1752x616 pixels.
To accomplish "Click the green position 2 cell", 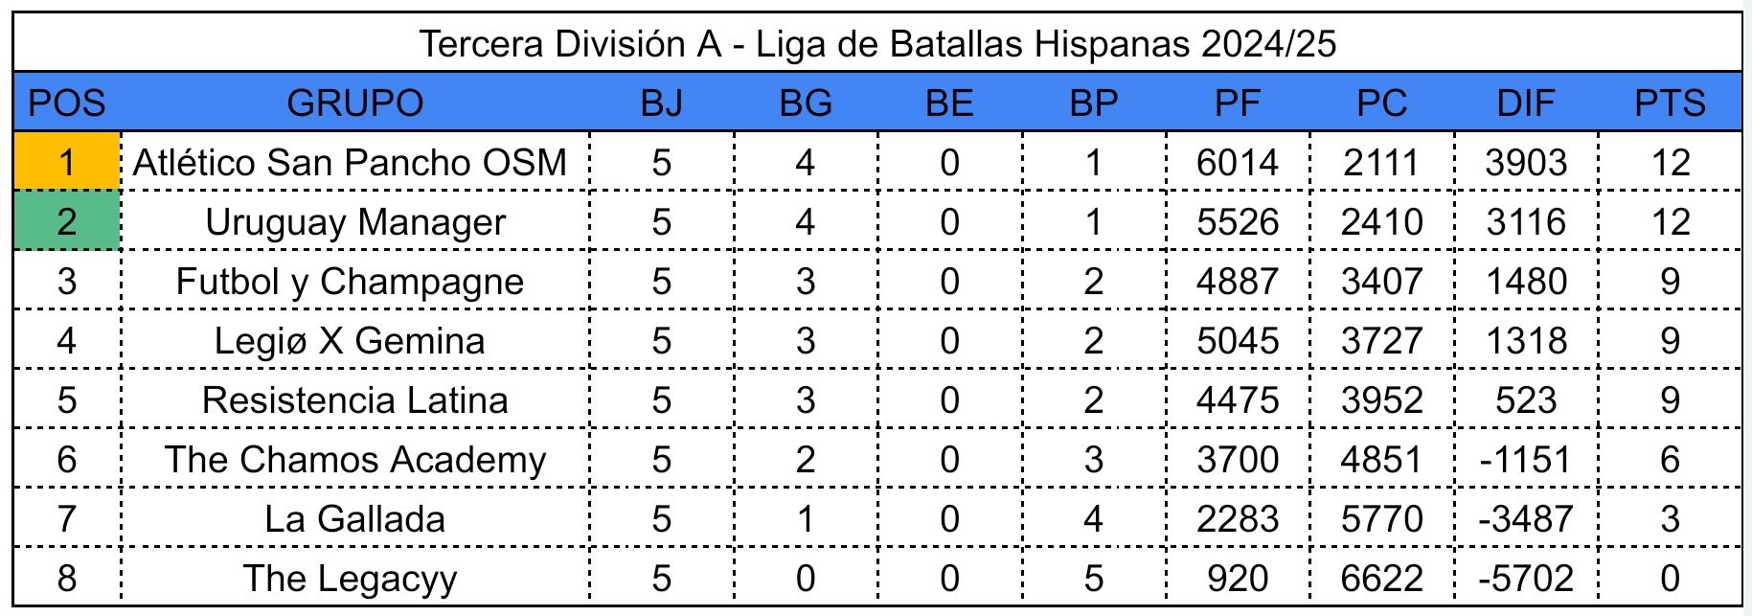I will (x=66, y=221).
